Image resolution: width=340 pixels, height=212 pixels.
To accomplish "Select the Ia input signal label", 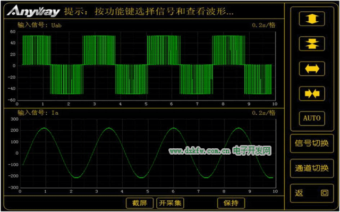I will pos(38,113).
